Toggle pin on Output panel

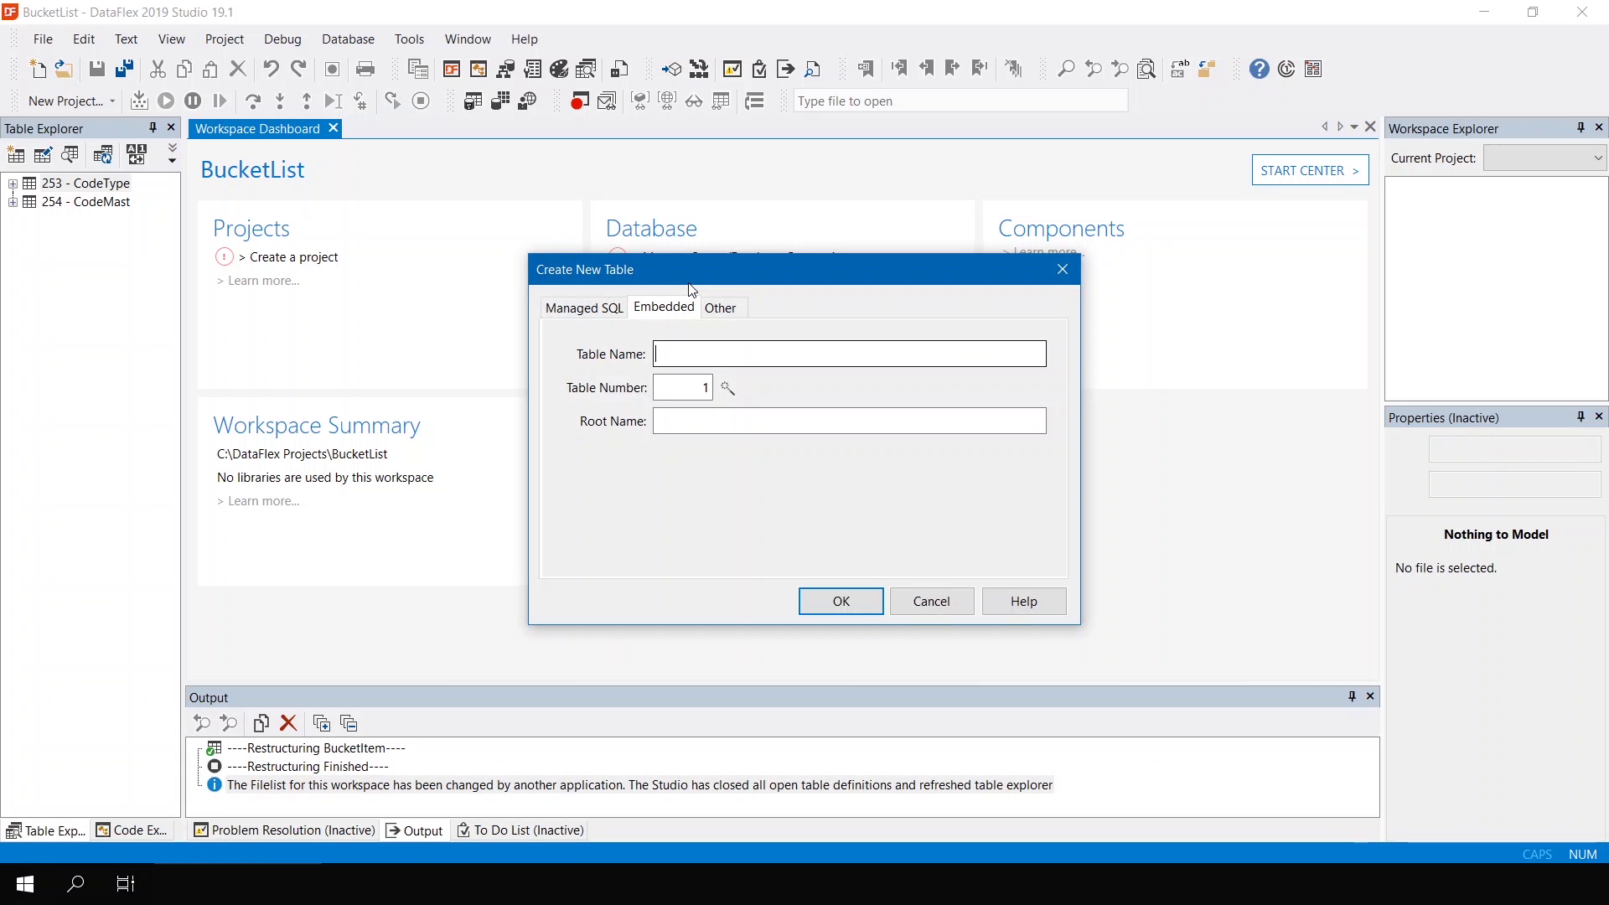1352,696
